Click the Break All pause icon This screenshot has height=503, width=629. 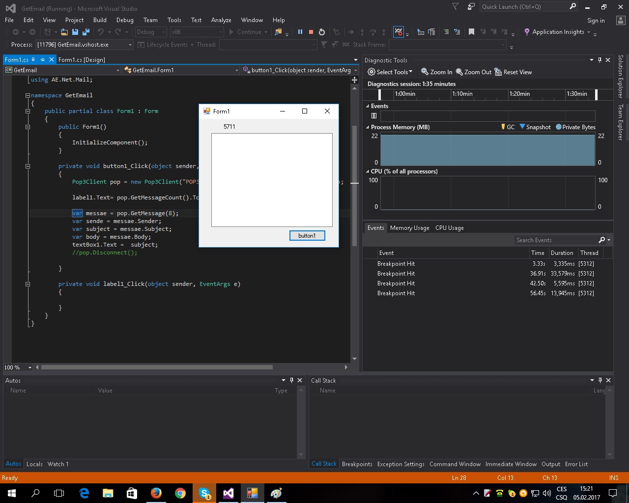coord(300,32)
